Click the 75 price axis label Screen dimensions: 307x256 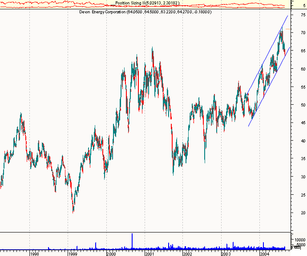click(303, 15)
